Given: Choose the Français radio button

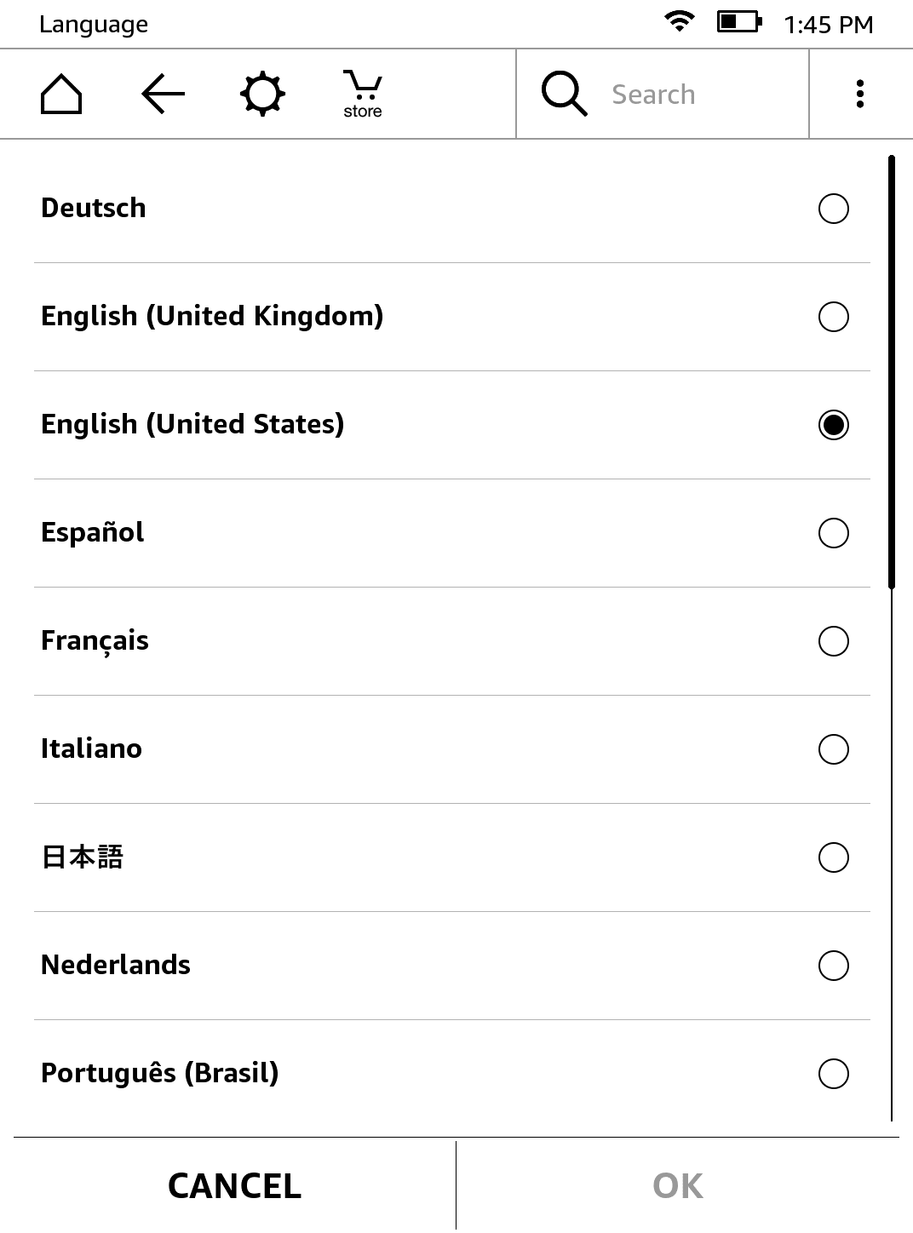Looking at the screenshot, I should [833, 641].
